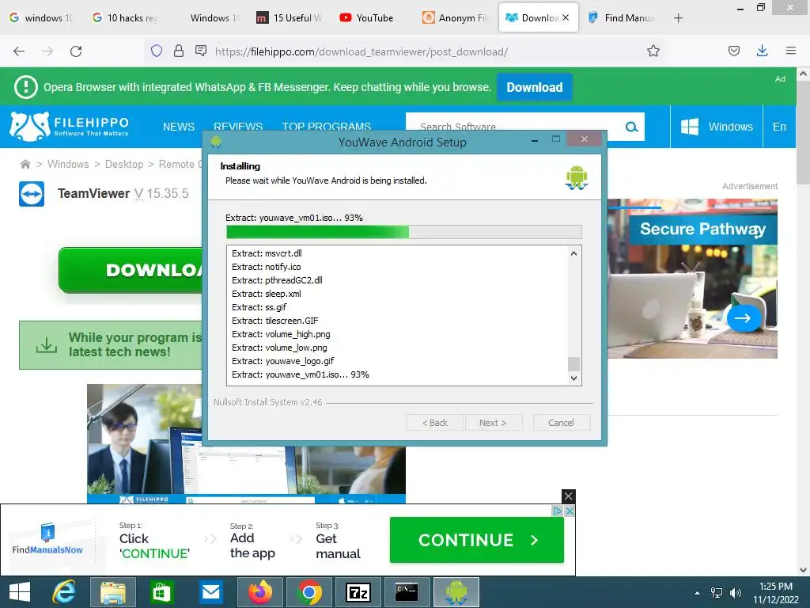The height and width of the screenshot is (608, 810).
Task: Close the bottom ad with the black X
Action: pos(568,496)
